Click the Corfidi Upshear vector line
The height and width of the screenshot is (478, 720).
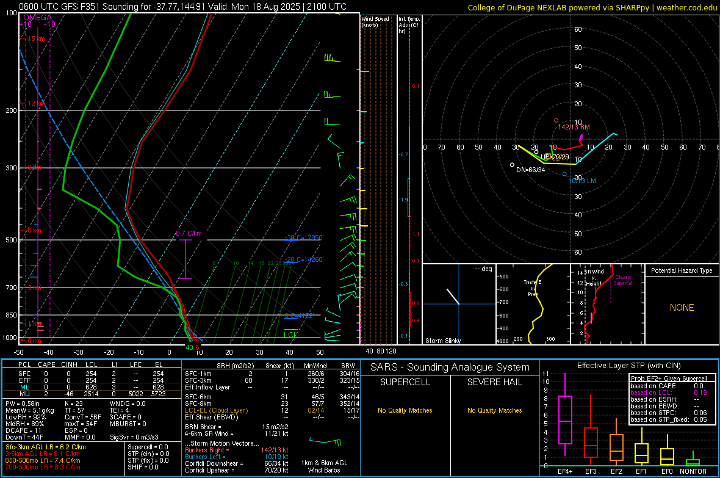(237, 470)
